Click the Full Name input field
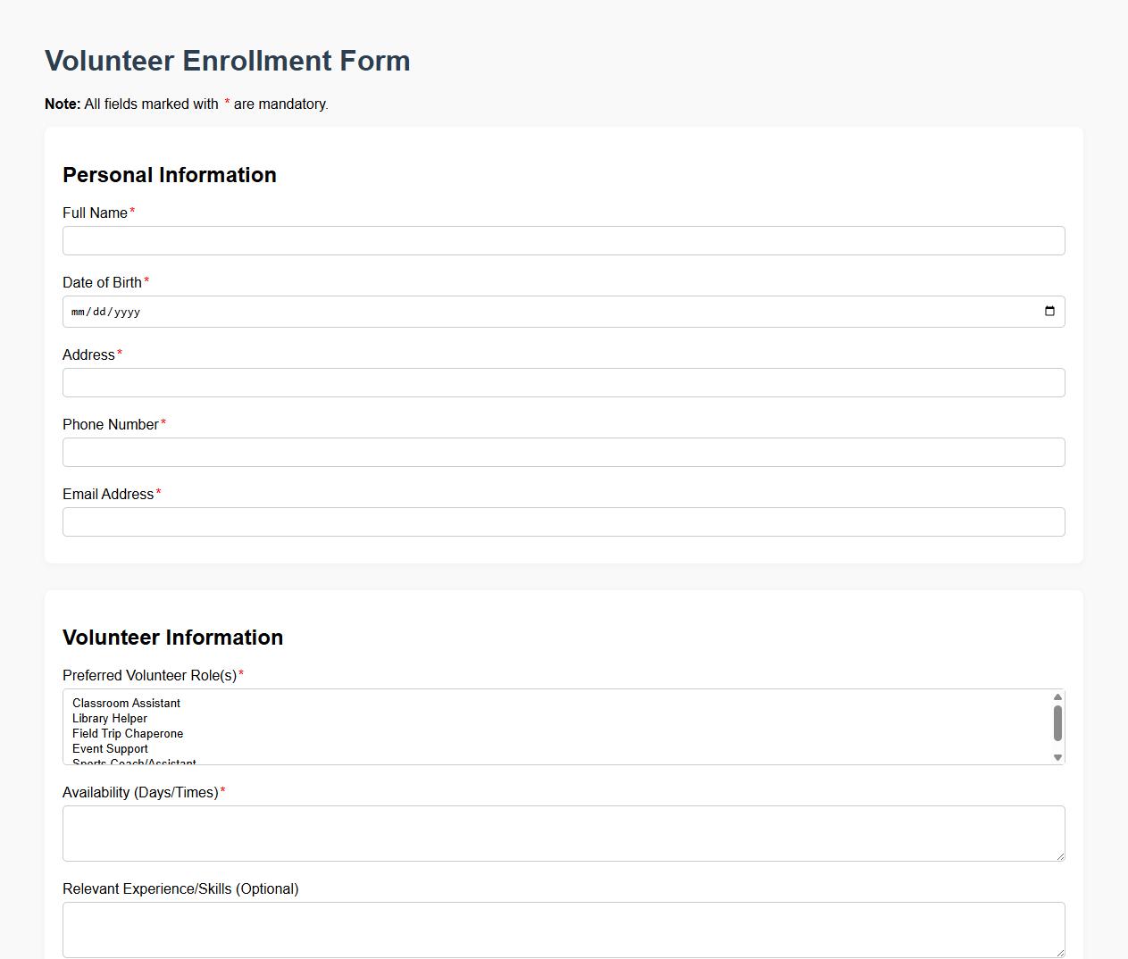The width and height of the screenshot is (1128, 959). [x=563, y=240]
